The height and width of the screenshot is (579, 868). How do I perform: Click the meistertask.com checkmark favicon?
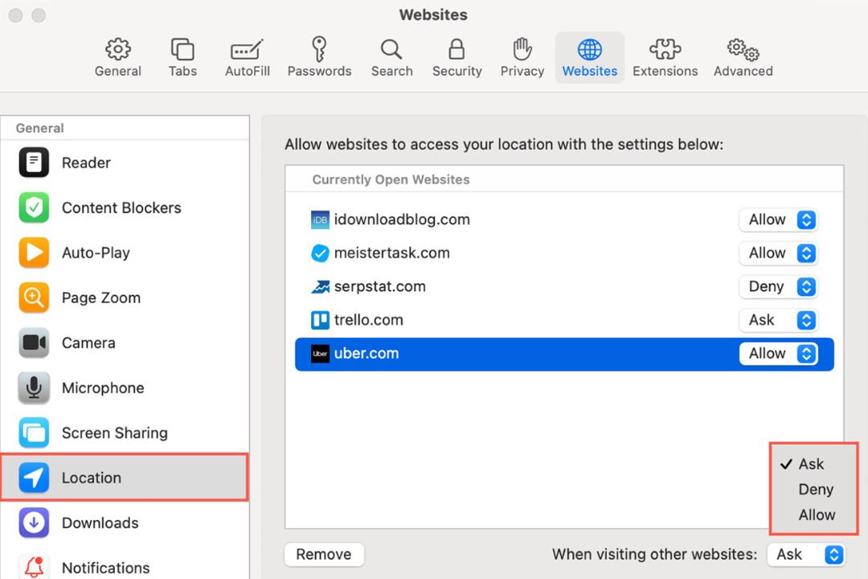tap(320, 253)
